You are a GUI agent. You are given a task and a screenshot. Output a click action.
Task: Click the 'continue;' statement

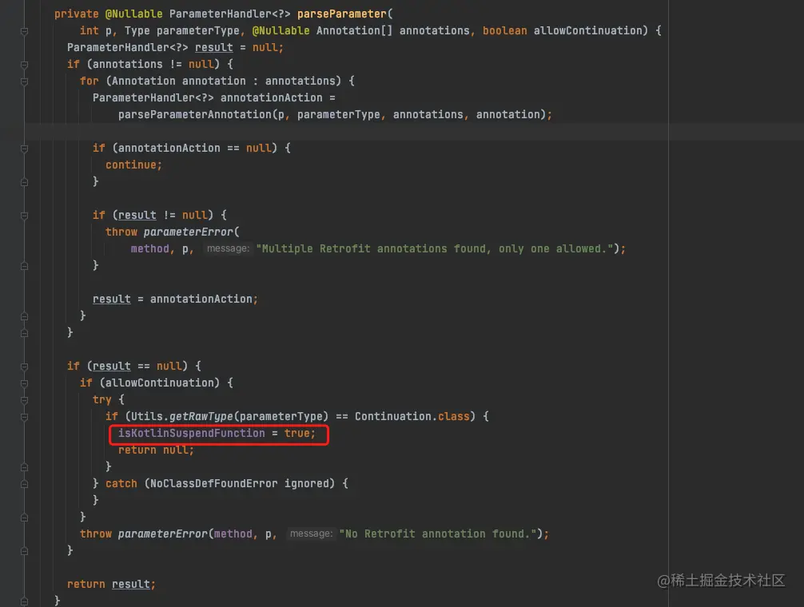click(x=133, y=165)
